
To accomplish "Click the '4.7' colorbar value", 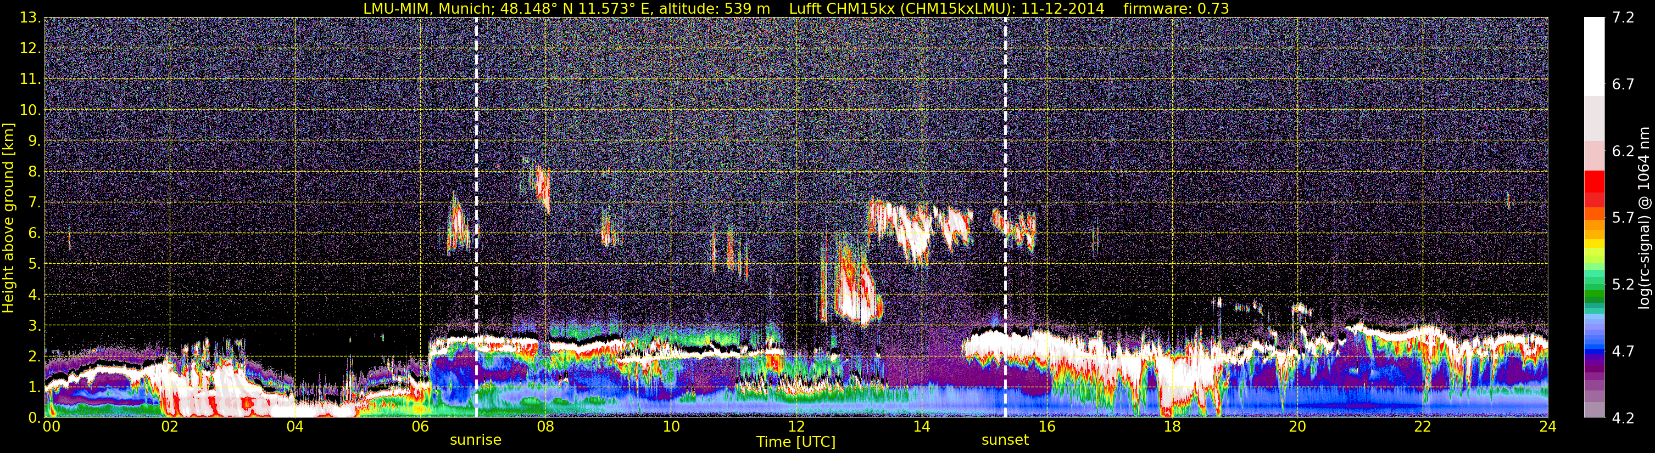I will tap(1623, 351).
